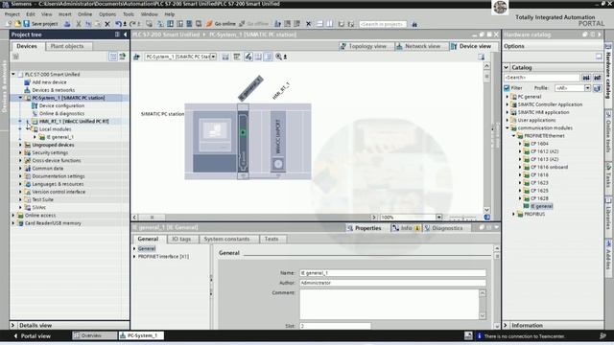Image resolution: width=614 pixels, height=345 pixels.
Task: Open the IO tags tab
Action: pos(181,239)
